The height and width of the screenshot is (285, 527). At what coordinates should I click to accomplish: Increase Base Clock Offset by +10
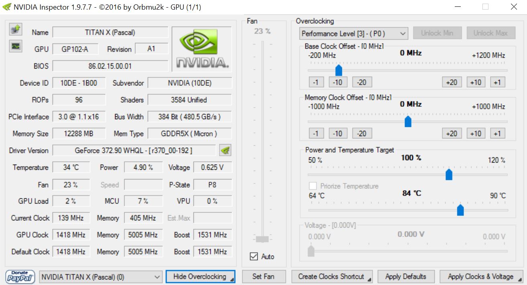pyautogui.click(x=476, y=82)
